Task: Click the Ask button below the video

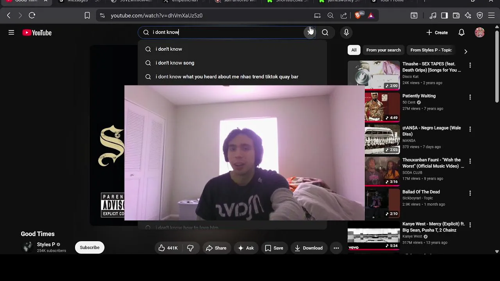Action: (246, 248)
